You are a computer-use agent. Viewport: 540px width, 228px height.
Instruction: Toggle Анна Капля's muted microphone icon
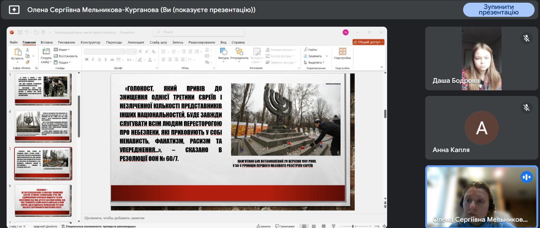click(526, 108)
